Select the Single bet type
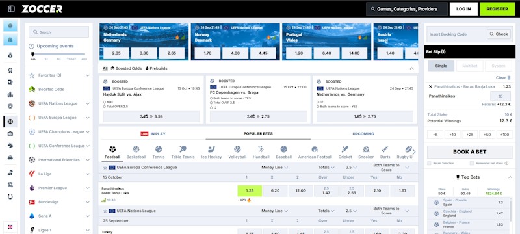Image resolution: width=520 pixels, height=234 pixels. click(441, 66)
